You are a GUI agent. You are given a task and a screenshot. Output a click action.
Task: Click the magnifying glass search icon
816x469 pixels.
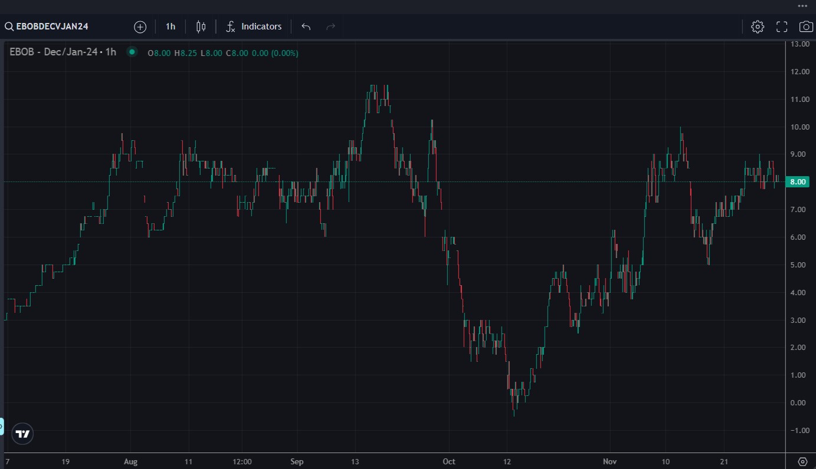click(x=9, y=27)
